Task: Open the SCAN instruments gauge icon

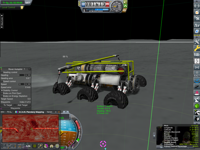Action: (x=52, y=146)
